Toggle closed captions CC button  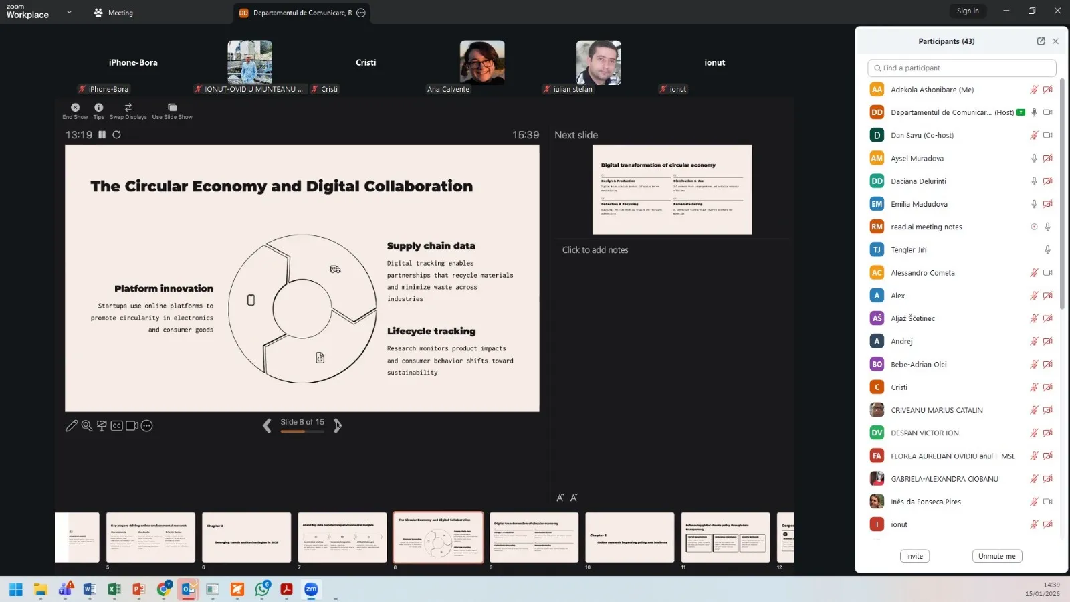pyautogui.click(x=116, y=426)
